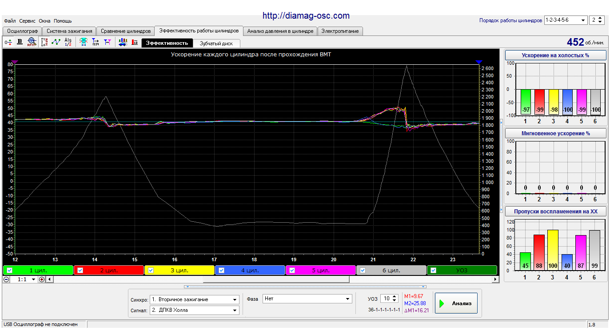This screenshot has width=614, height=330.
Task: Click the 36-1-1-1-1-1-1 text
Action: coord(384,310)
